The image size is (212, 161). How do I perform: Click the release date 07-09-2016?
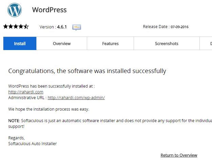point(179,27)
